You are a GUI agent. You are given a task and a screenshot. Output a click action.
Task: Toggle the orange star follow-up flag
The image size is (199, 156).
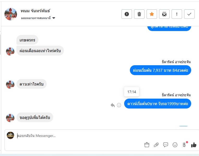click(152, 14)
